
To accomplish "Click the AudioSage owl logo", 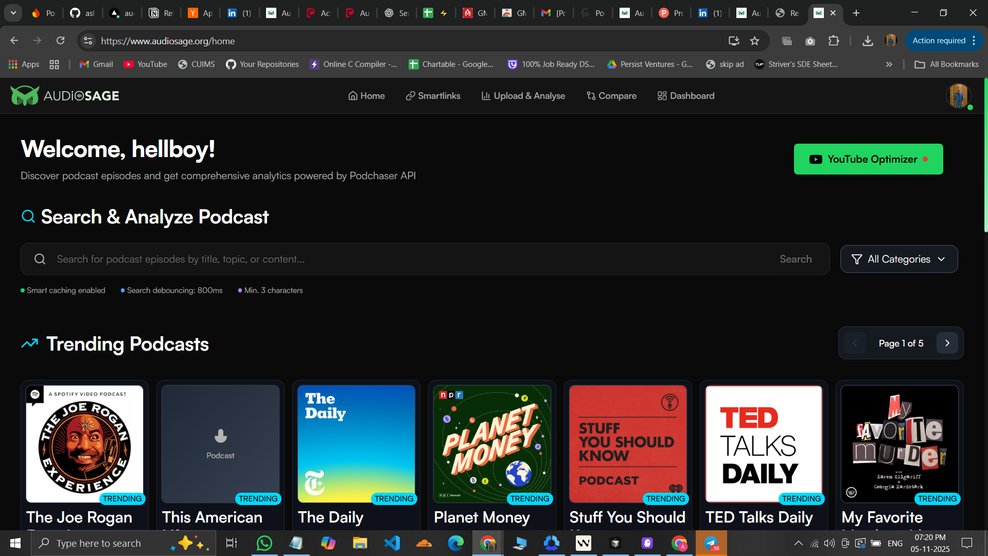I will click(x=25, y=96).
